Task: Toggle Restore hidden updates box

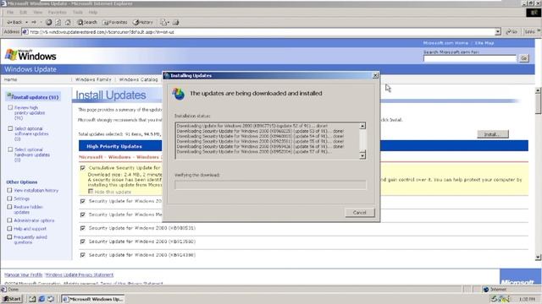Action: tap(9, 207)
